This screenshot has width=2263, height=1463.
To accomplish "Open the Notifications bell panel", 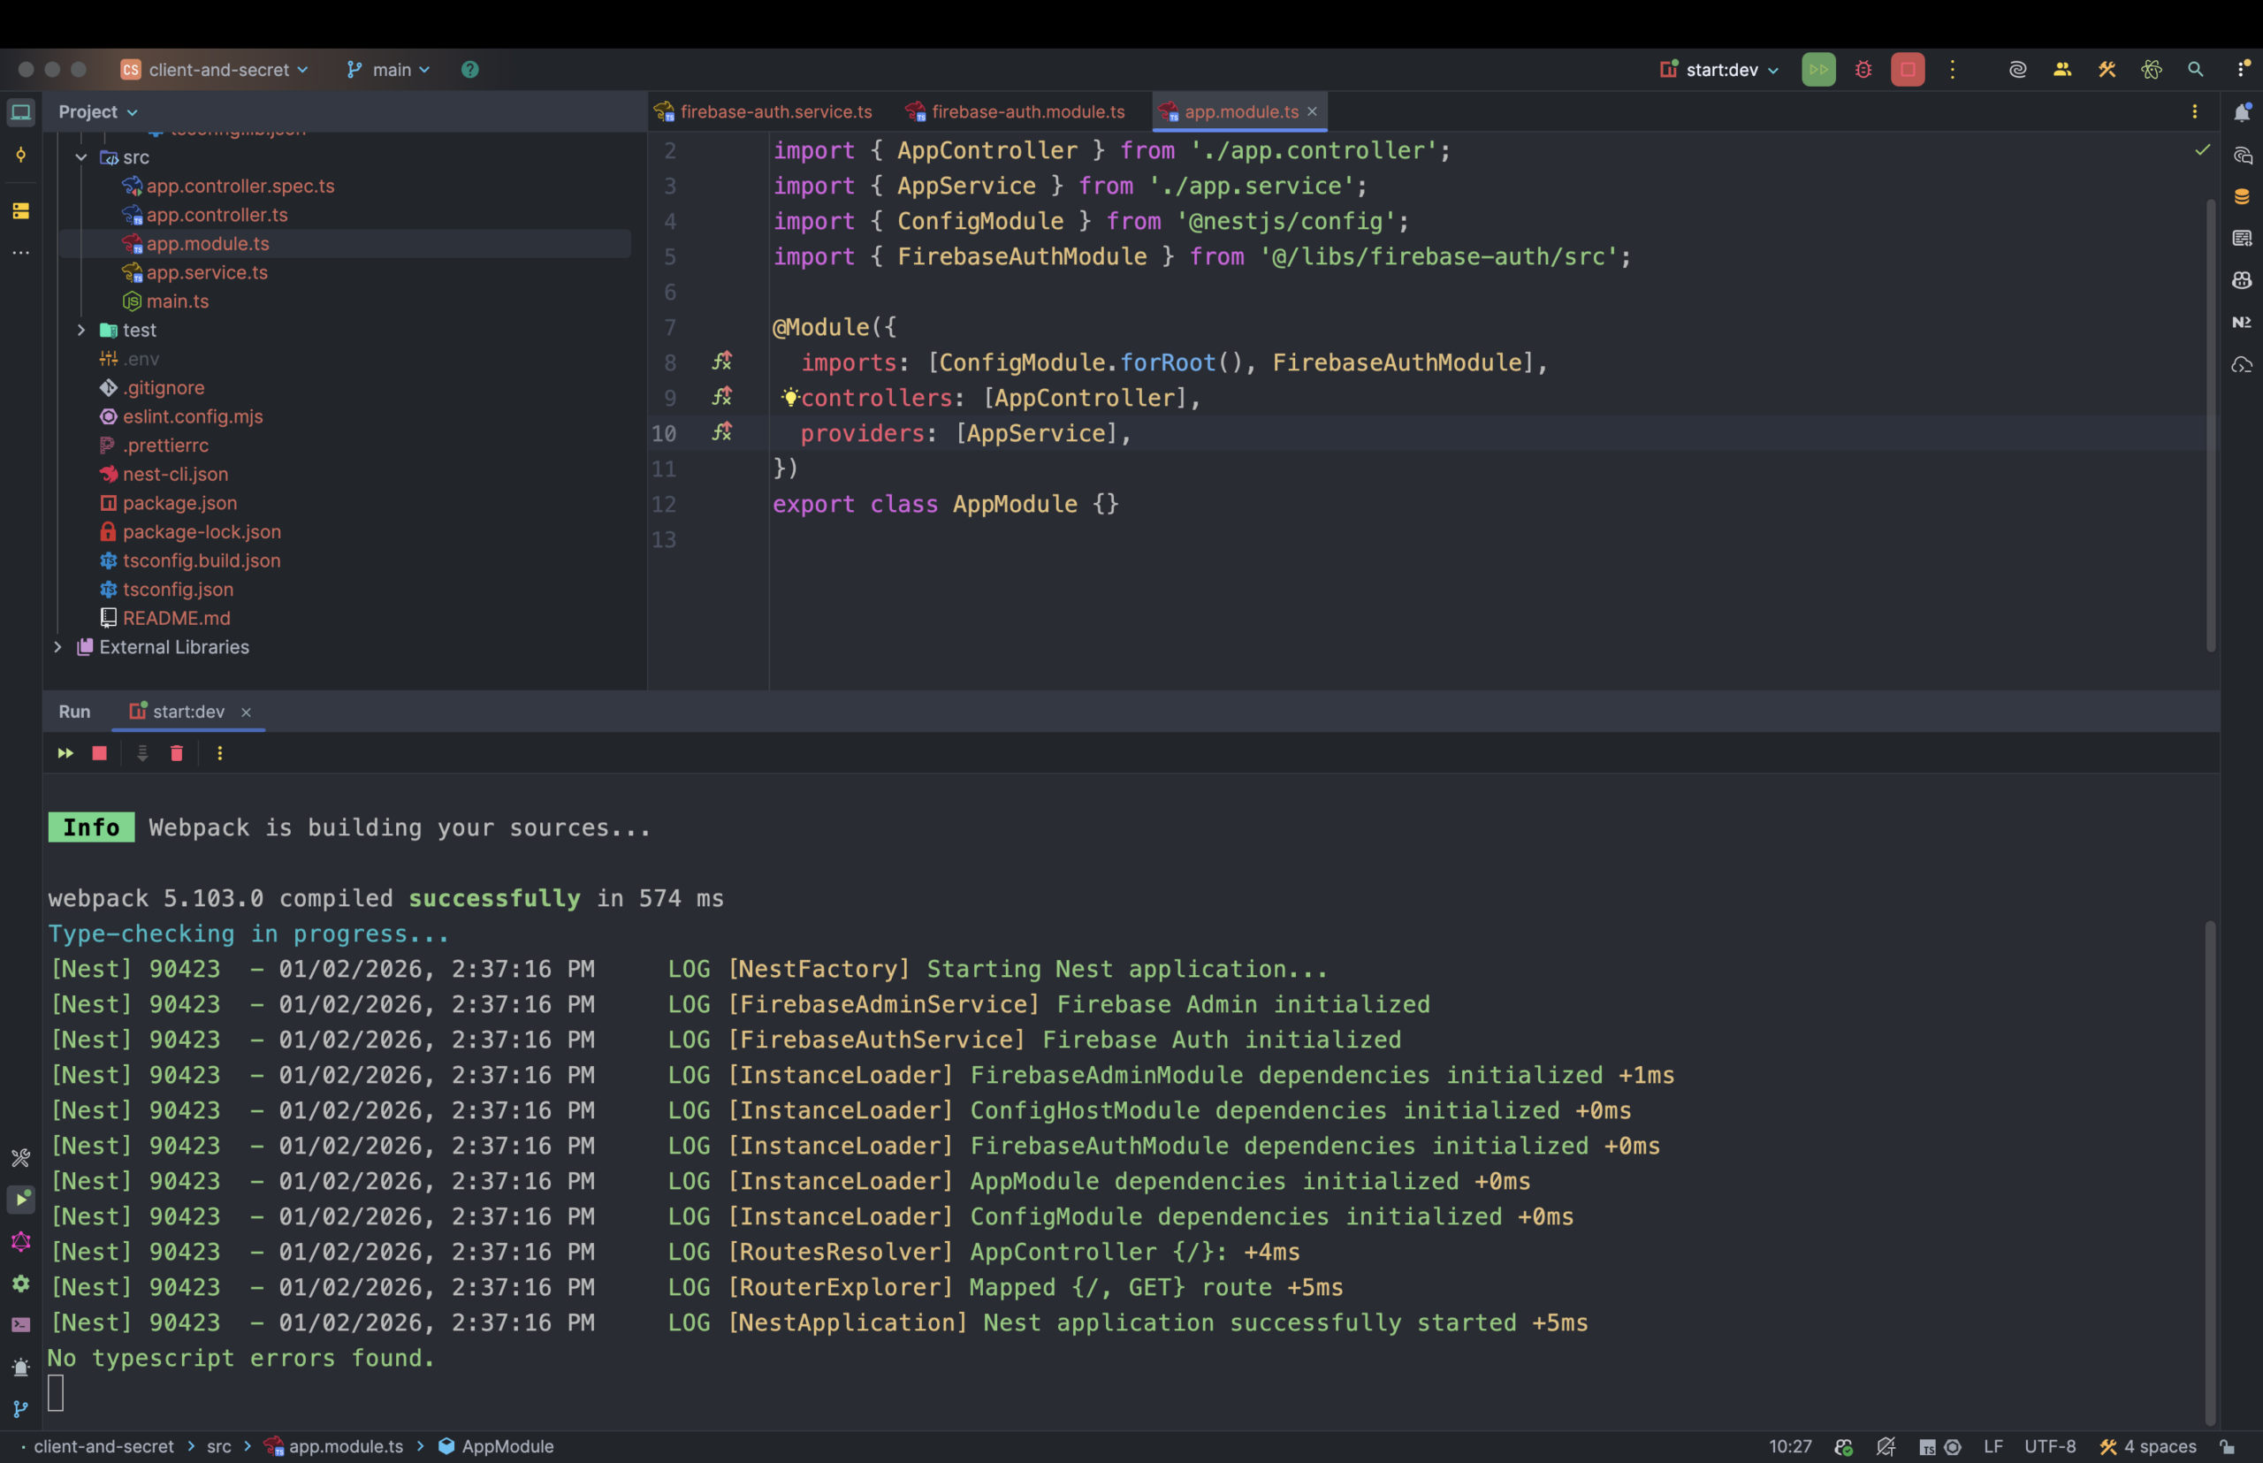I will [2241, 112].
